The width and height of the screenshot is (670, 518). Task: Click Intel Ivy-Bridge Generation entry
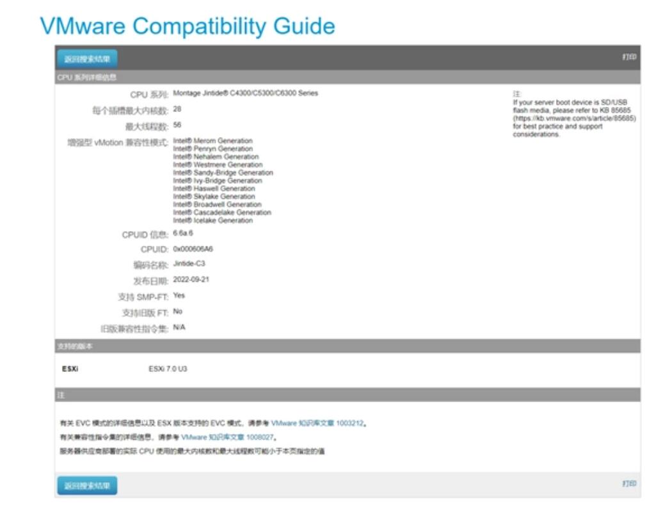(x=218, y=181)
